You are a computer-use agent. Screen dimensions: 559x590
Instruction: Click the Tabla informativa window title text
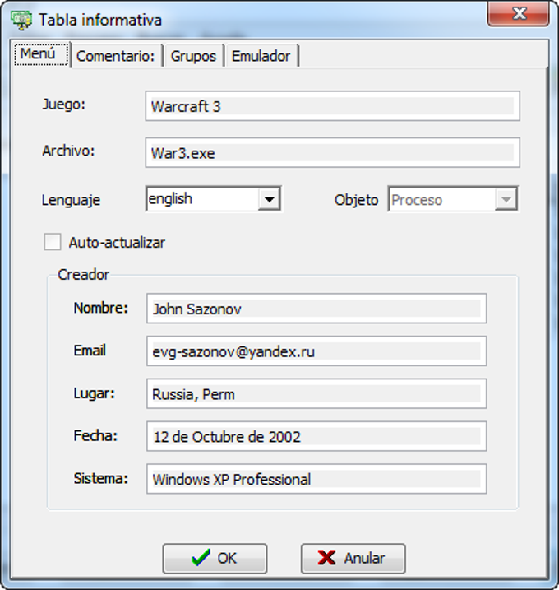coord(100,21)
